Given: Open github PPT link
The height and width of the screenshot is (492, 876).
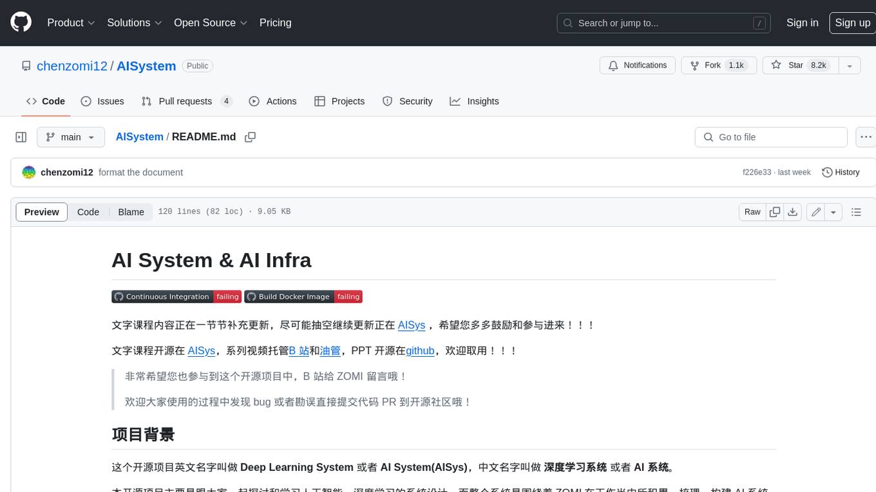Looking at the screenshot, I should point(420,351).
